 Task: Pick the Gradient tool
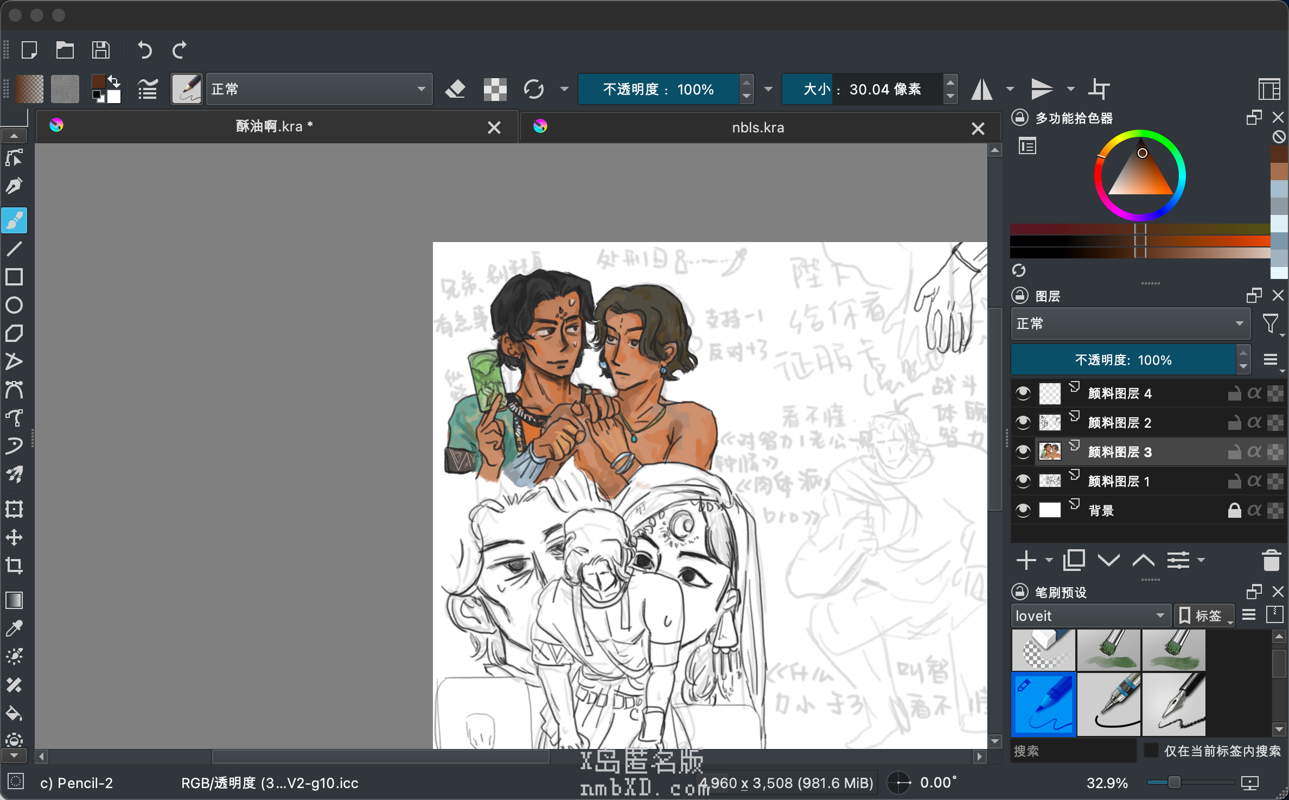[x=14, y=600]
